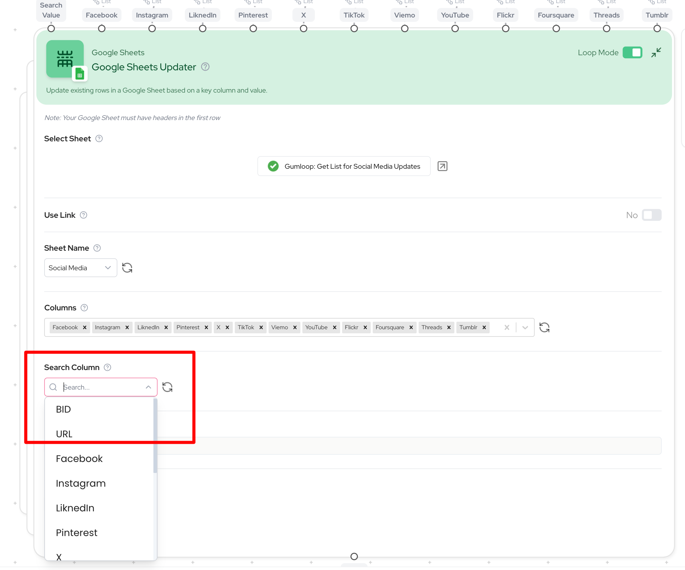Screen dimensions: 685x570
Task: Select Instagram in the Search Column list
Action: click(99, 483)
